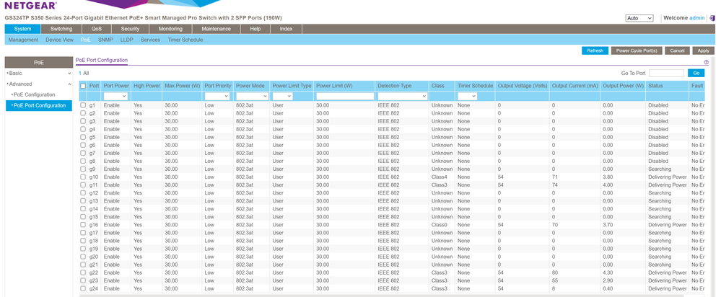The width and height of the screenshot is (721, 297).
Task: Expand the Detection Type dropdown
Action: click(x=402, y=96)
